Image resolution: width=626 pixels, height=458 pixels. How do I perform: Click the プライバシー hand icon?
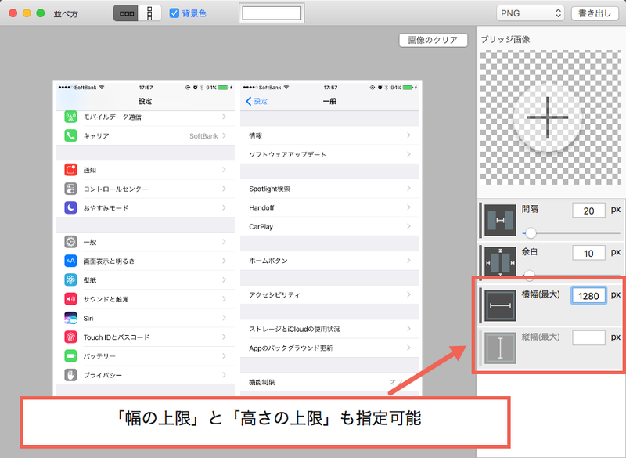pos(70,375)
